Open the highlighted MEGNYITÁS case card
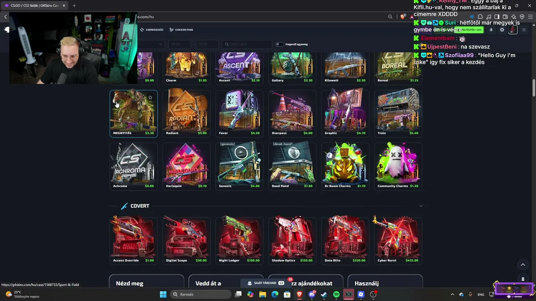536x301 pixels. pyautogui.click(x=134, y=114)
